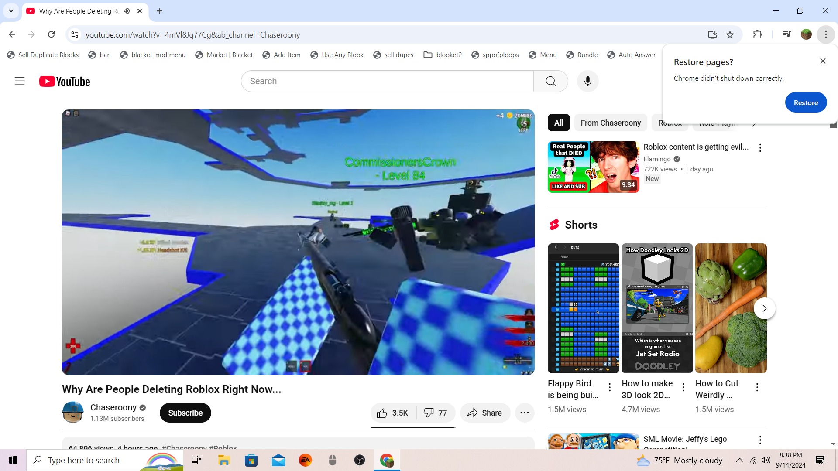The image size is (838, 471).
Task: Select the From Chaseroony filter chip
Action: (x=610, y=123)
